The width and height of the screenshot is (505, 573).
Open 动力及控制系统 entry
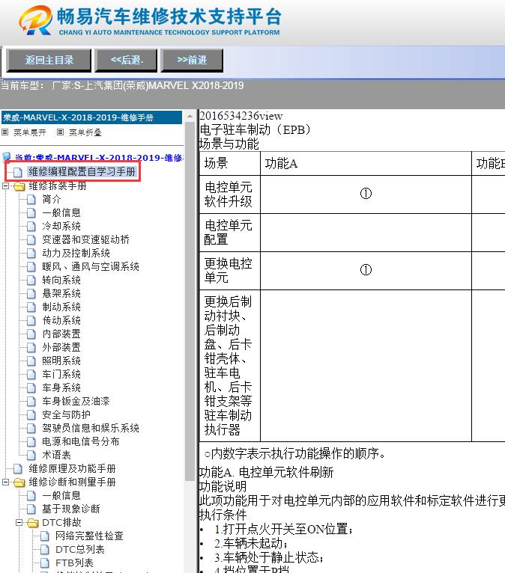76,254
